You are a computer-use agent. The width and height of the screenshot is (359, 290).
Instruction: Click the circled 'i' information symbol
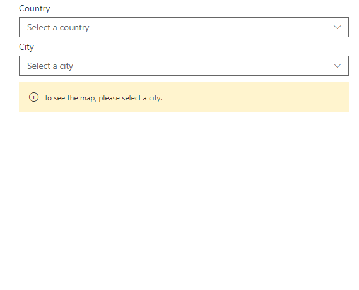tap(33, 97)
